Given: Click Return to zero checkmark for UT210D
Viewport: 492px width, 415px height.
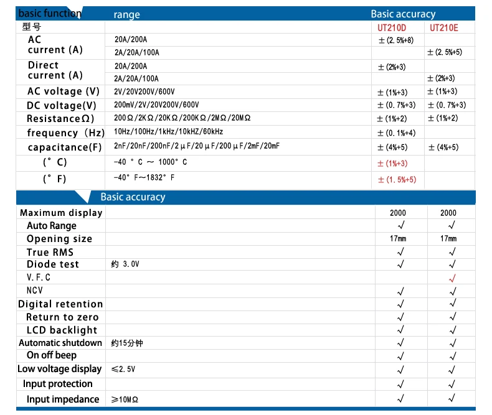Looking at the screenshot, I should pos(400,317).
